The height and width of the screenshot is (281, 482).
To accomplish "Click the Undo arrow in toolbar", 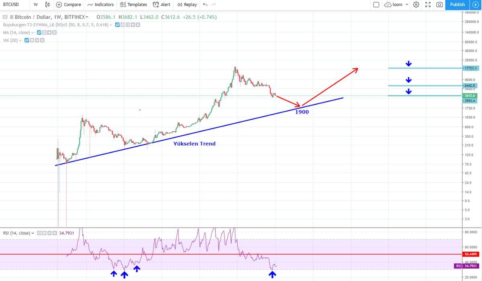I will 205,5.
